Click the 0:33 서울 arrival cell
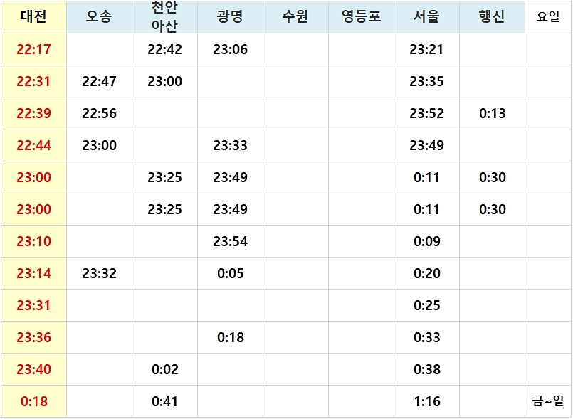This screenshot has height=419, width=573. click(x=426, y=337)
